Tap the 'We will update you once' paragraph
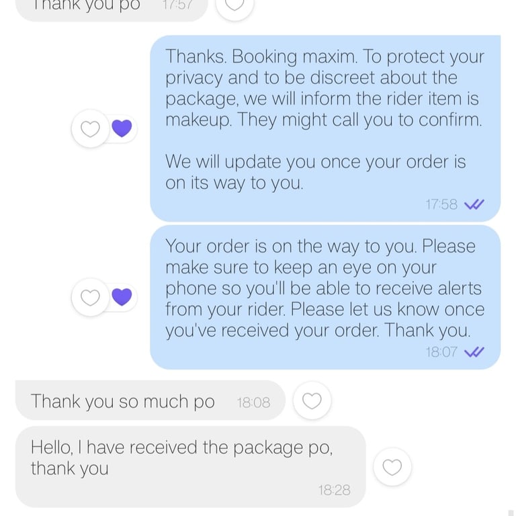Screen dimensions: 516x516 pos(316,172)
